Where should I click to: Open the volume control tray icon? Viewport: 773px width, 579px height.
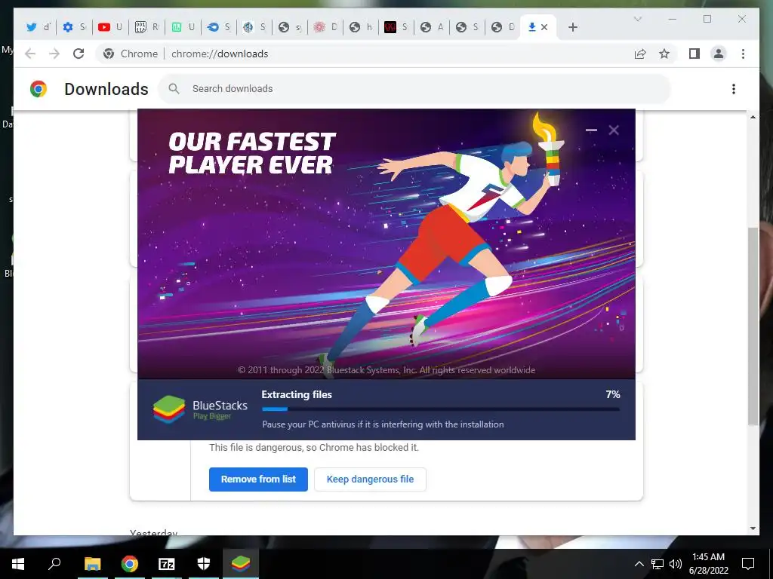676,564
